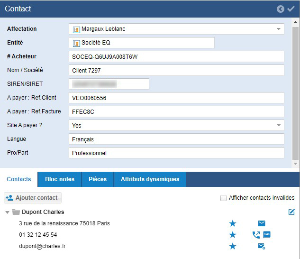Click the email icon on dupont@charles.fr row
The image size is (300, 259).
click(261, 246)
